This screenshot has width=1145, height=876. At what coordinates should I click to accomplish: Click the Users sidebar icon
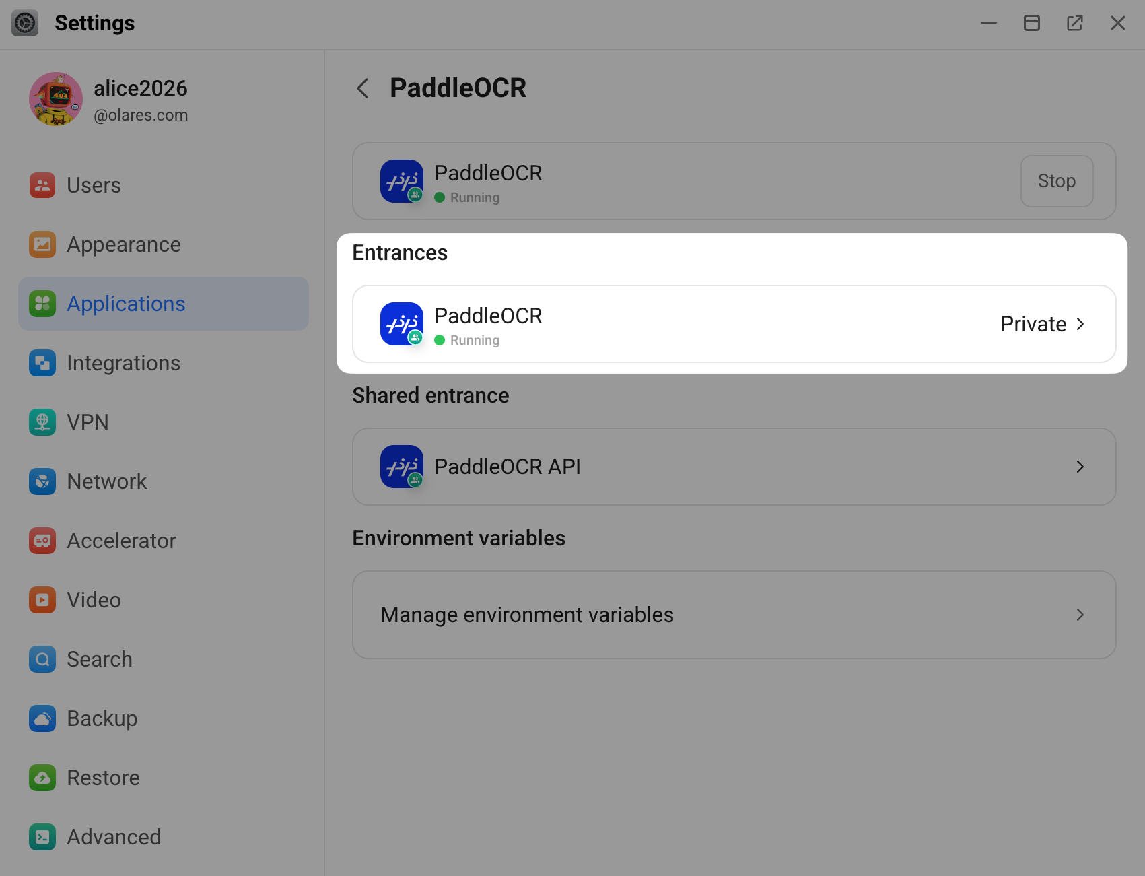[42, 185]
